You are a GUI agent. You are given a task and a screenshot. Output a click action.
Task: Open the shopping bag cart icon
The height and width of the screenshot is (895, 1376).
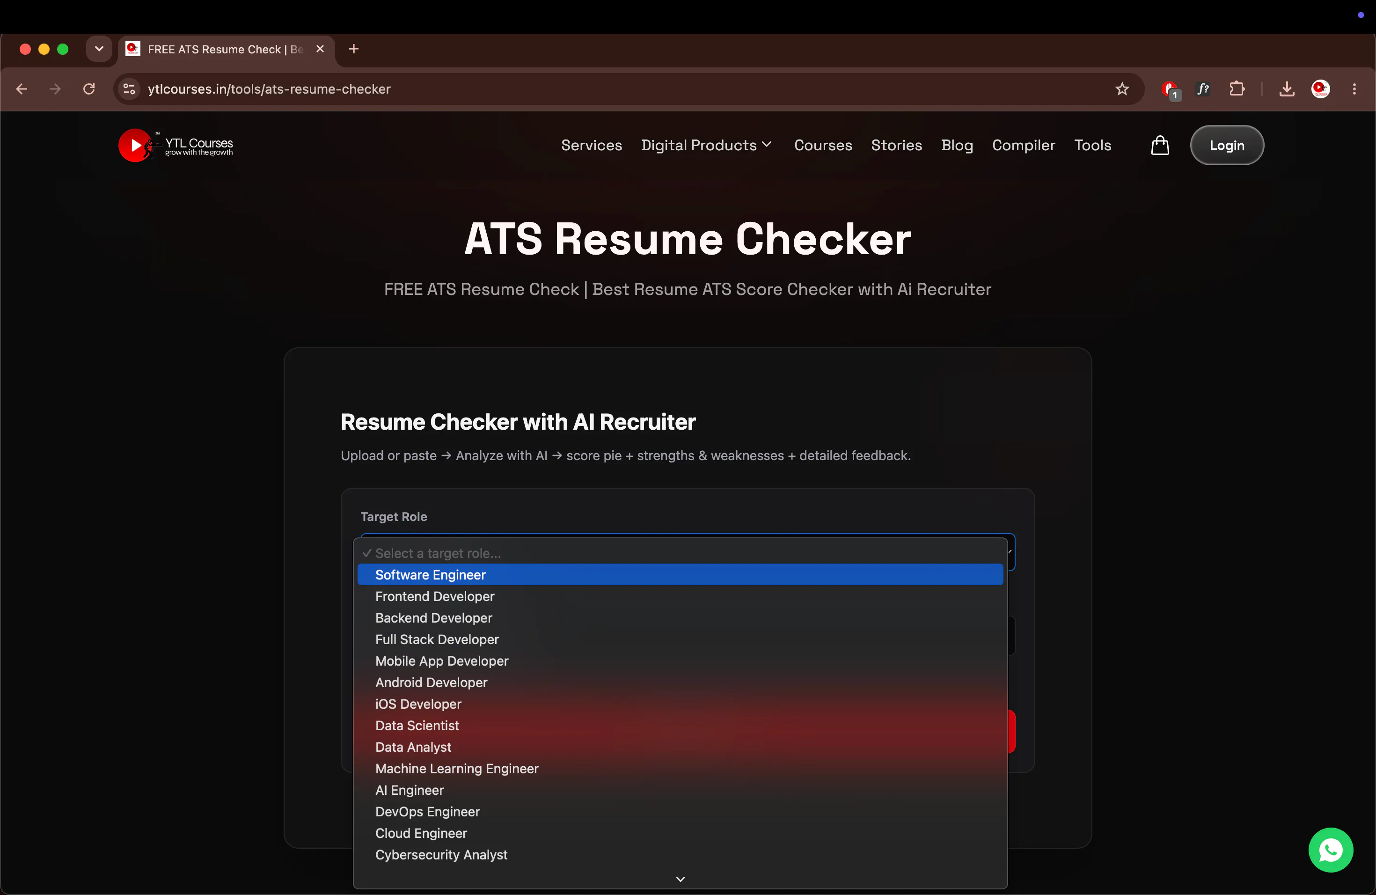click(1160, 145)
